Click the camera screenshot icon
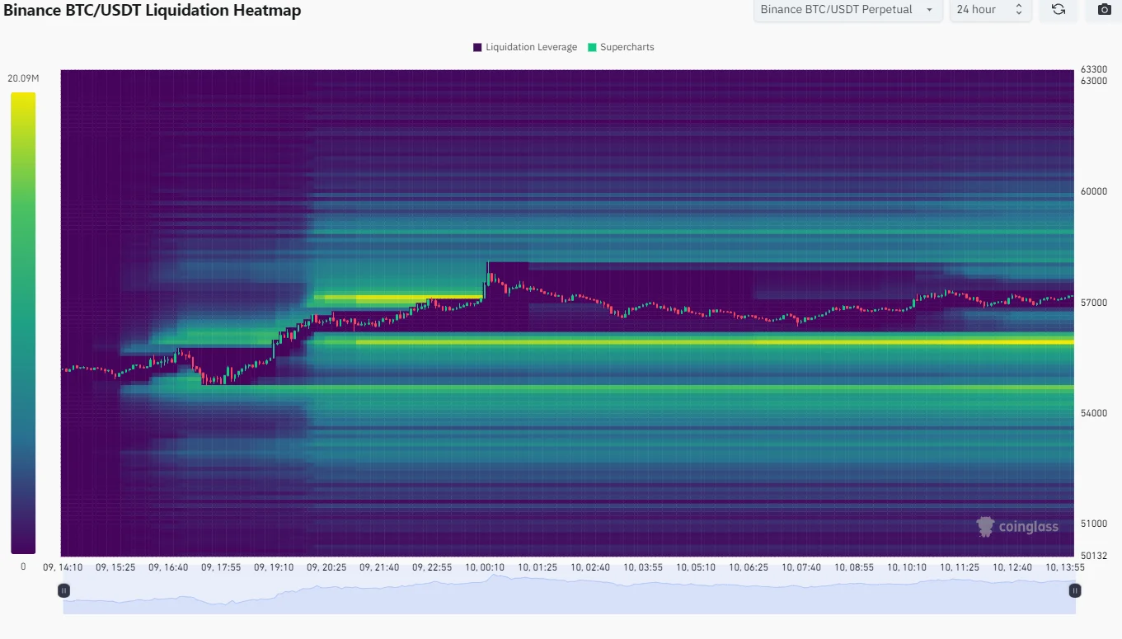 [1104, 10]
